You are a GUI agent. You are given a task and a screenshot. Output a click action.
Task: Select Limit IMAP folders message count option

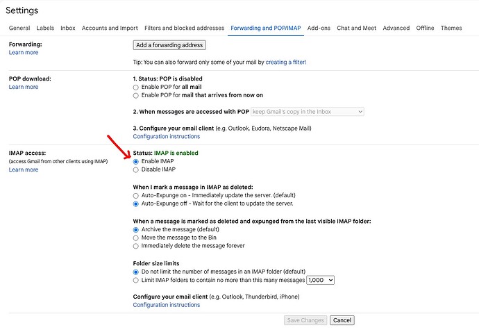(136, 280)
